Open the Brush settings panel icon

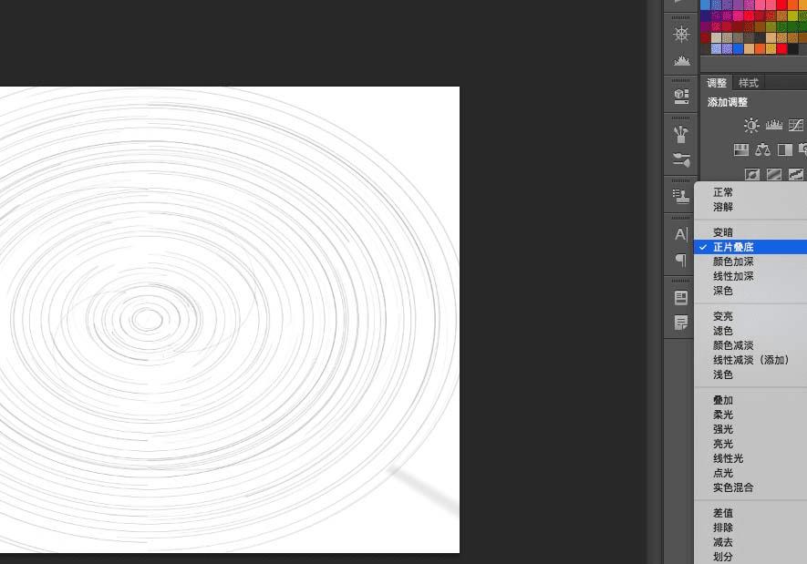tap(681, 159)
